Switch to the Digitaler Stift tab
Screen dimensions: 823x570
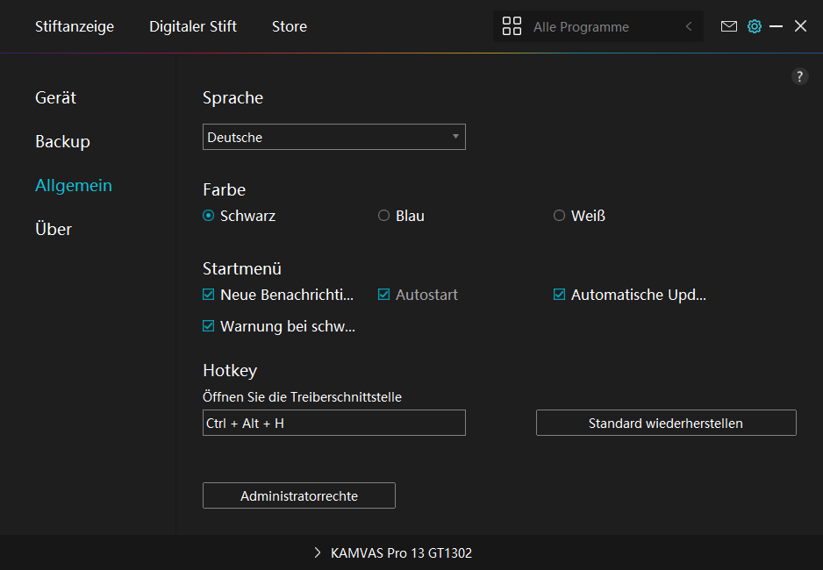click(x=193, y=26)
